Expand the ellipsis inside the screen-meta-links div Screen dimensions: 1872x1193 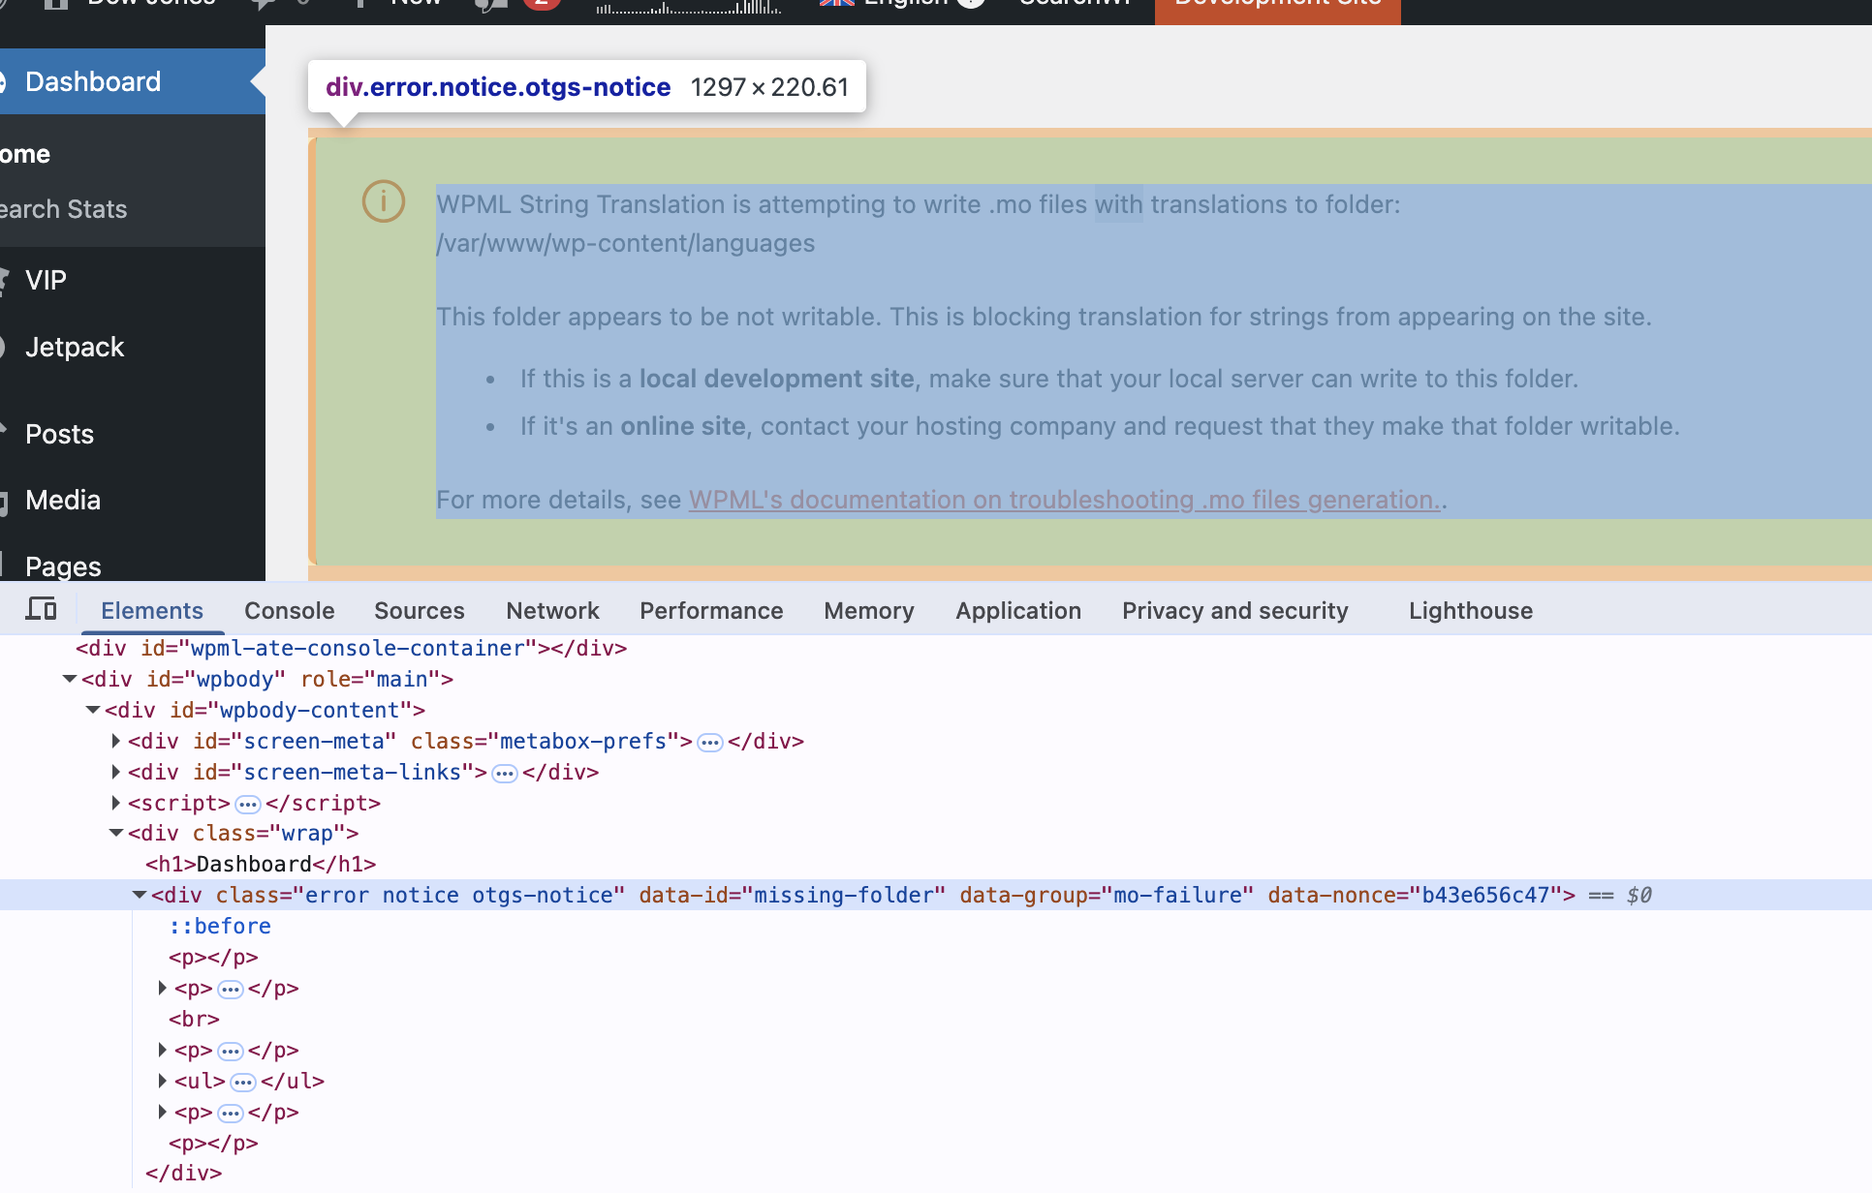(505, 774)
